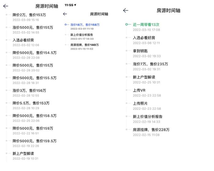
Task: Click timestamp 2022-02-19 22:26
Action: pos(26,146)
